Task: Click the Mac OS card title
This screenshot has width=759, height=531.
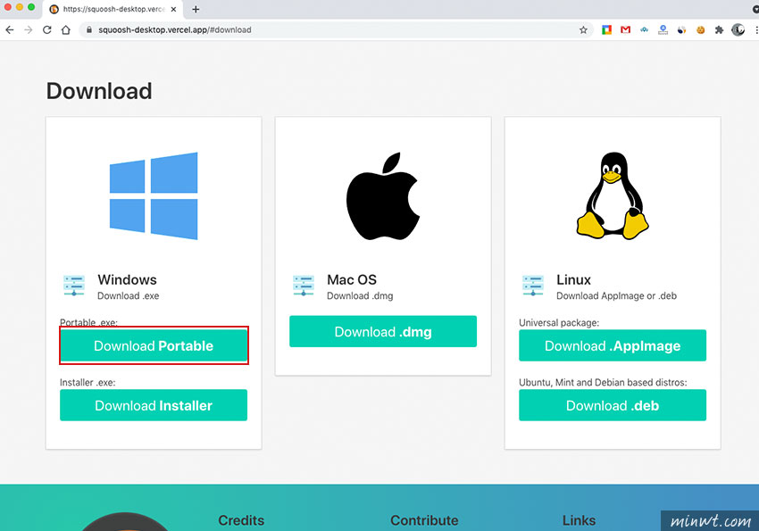Action: (x=352, y=279)
